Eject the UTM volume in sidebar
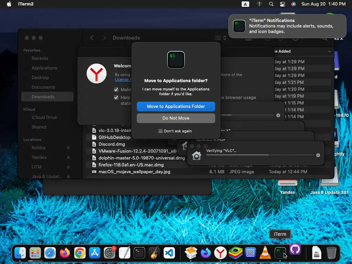The height and width of the screenshot is (264, 352). click(x=68, y=167)
